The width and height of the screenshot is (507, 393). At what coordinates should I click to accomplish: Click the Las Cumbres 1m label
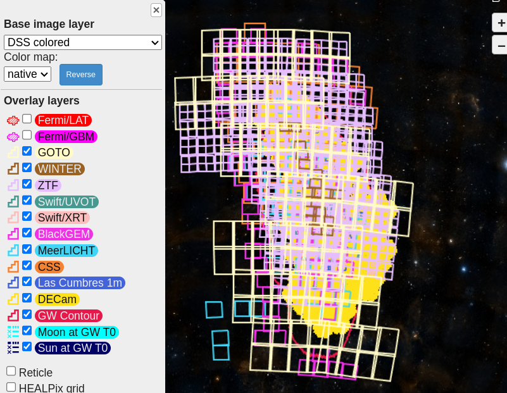tap(80, 283)
